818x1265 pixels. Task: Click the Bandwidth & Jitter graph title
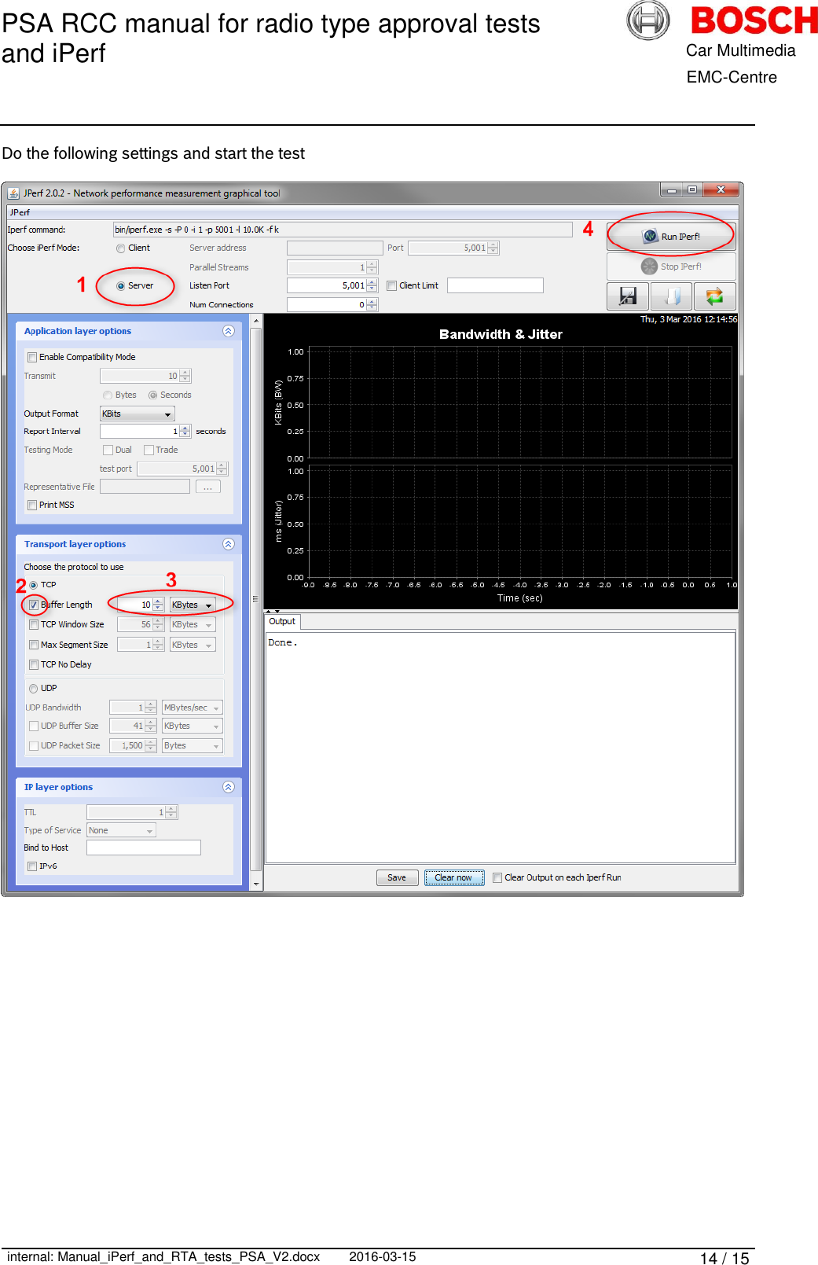(x=501, y=334)
